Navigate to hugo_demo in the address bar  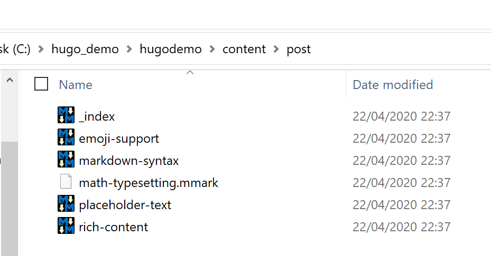point(85,49)
